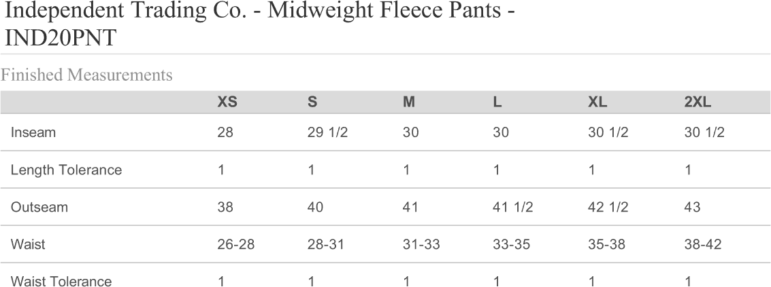
Task: Select the 2XL size column header
Action: (698, 102)
